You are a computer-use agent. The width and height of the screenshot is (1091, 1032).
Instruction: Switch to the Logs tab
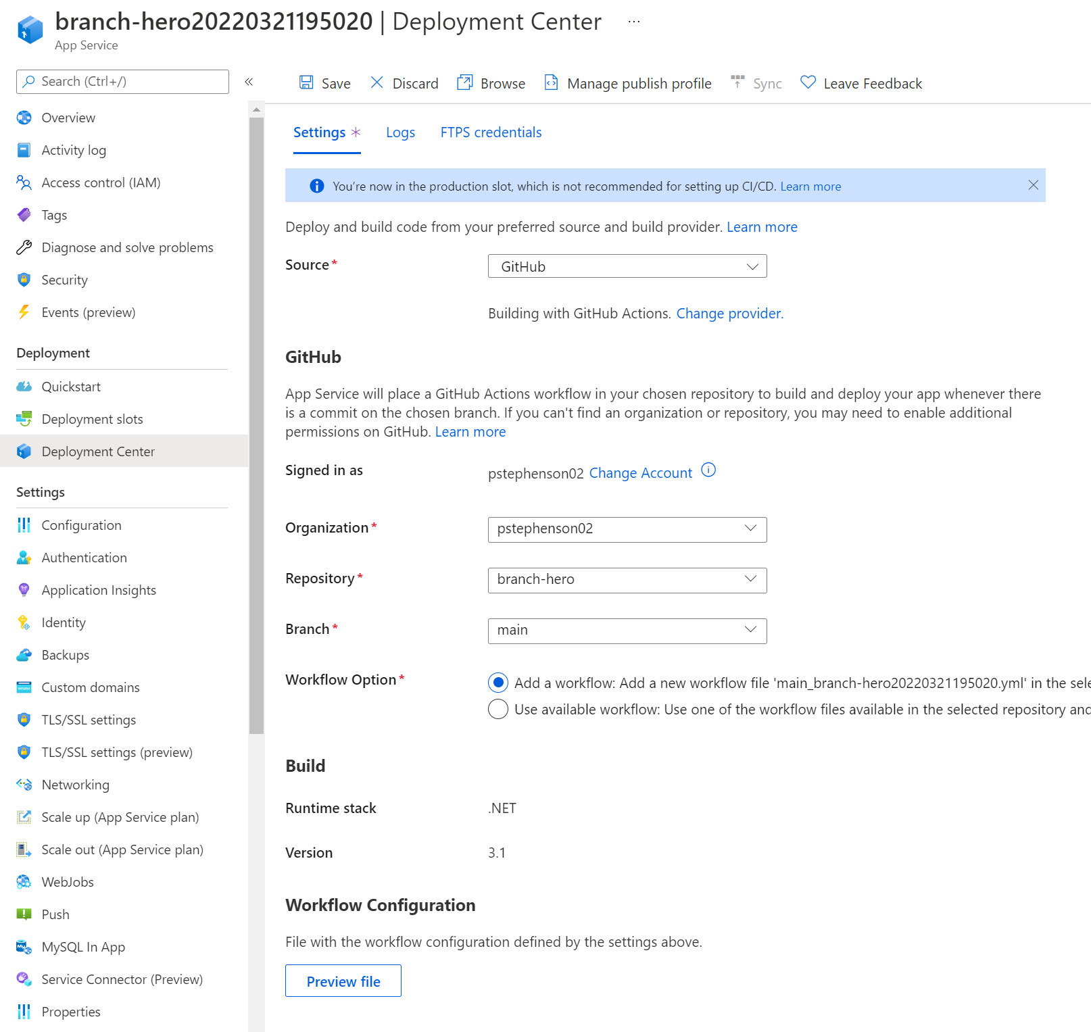[401, 132]
